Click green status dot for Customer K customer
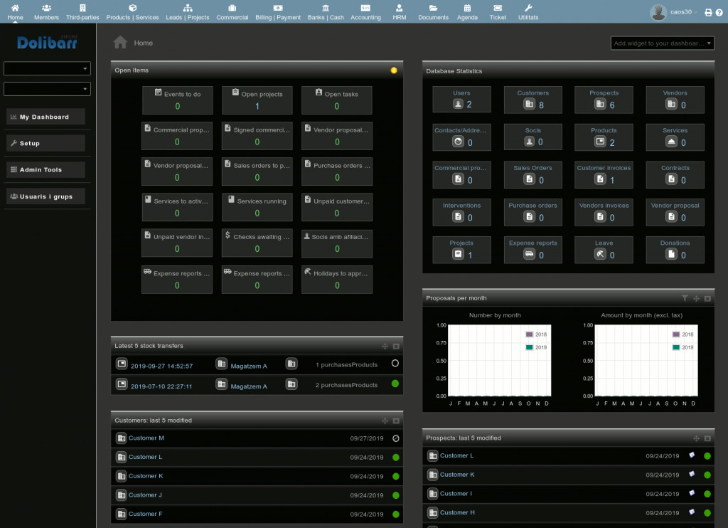The width and height of the screenshot is (728, 528). (x=396, y=476)
